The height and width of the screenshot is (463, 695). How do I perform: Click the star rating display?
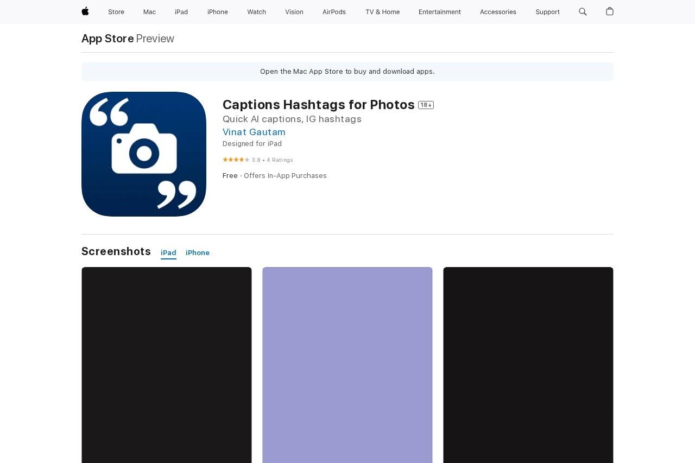point(236,160)
